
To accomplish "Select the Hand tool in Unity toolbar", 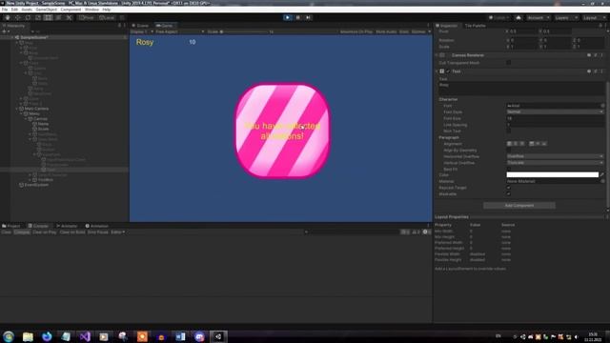I will click(8, 17).
